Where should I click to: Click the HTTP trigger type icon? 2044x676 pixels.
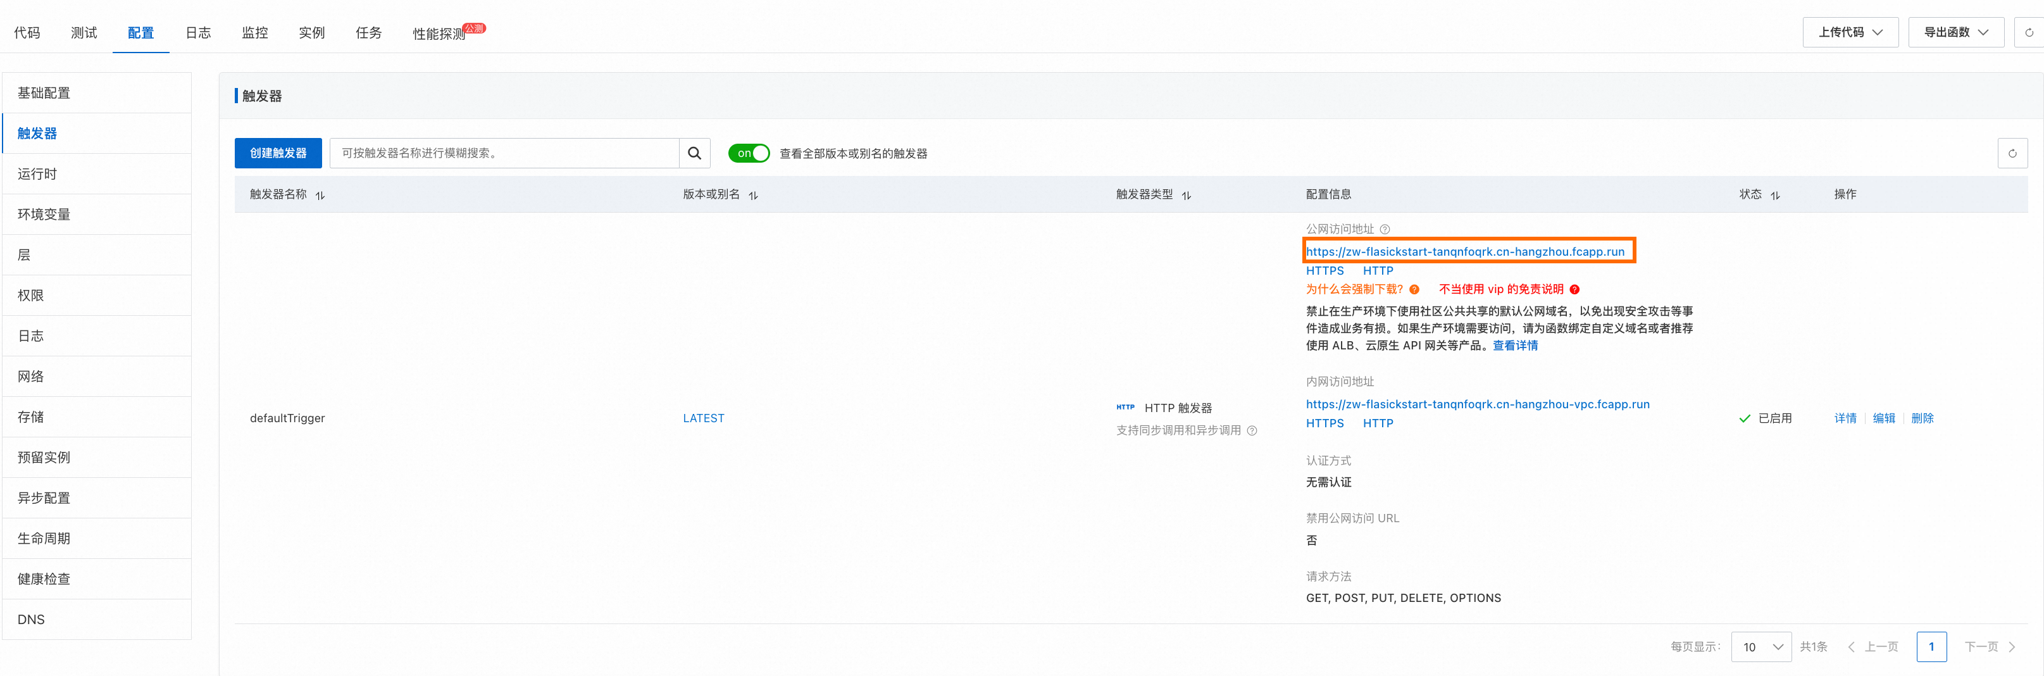[1125, 407]
